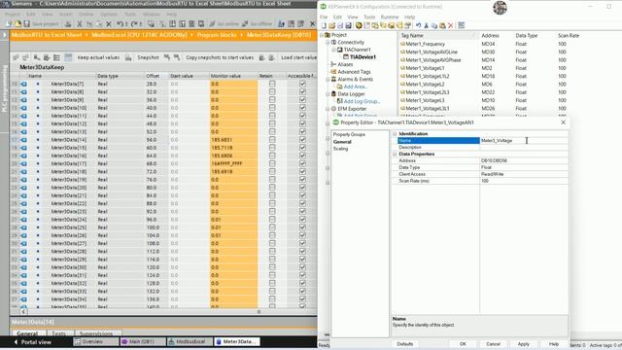Collapse Identification group in Property Editor
622x350 pixels.
tap(395, 134)
